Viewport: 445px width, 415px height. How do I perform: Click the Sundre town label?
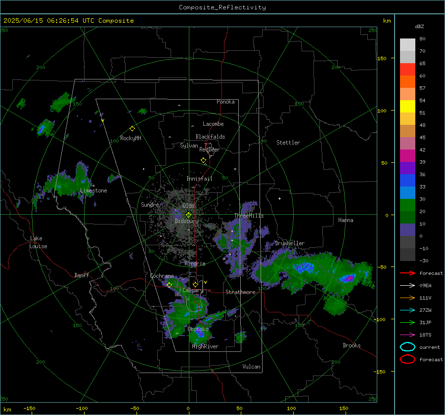pos(150,204)
